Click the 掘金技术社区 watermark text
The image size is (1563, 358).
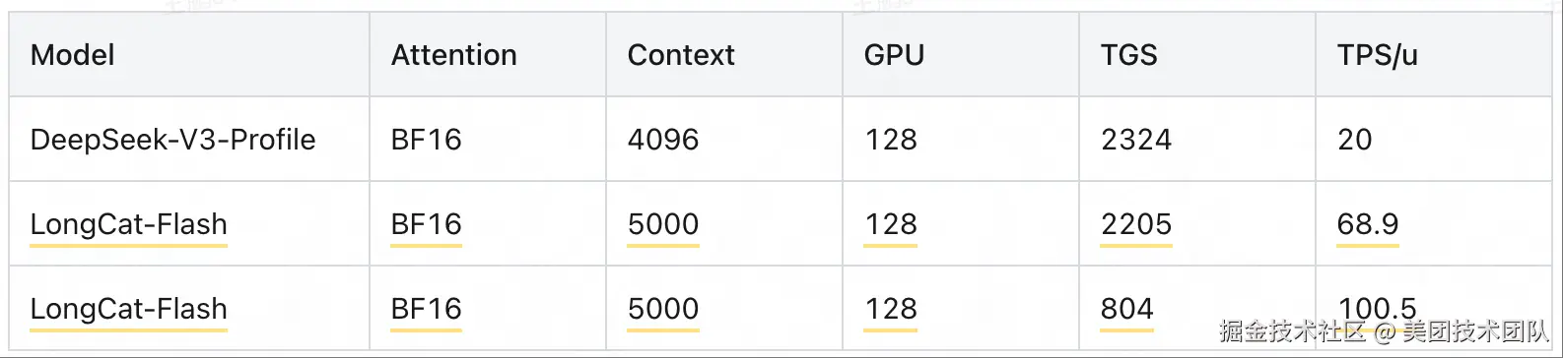(1292, 331)
